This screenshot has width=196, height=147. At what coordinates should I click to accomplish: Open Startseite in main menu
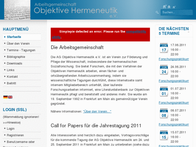click(14, 37)
